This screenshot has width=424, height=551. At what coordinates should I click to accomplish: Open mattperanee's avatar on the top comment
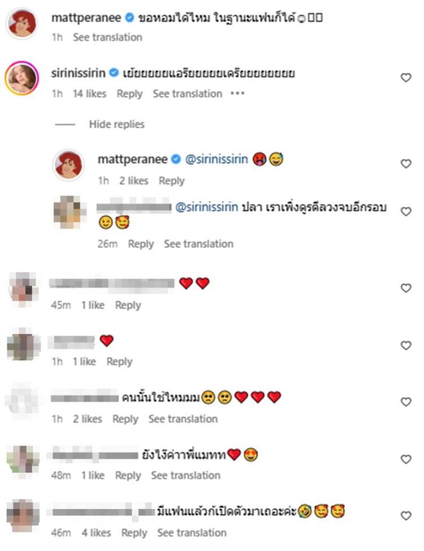coord(22,23)
